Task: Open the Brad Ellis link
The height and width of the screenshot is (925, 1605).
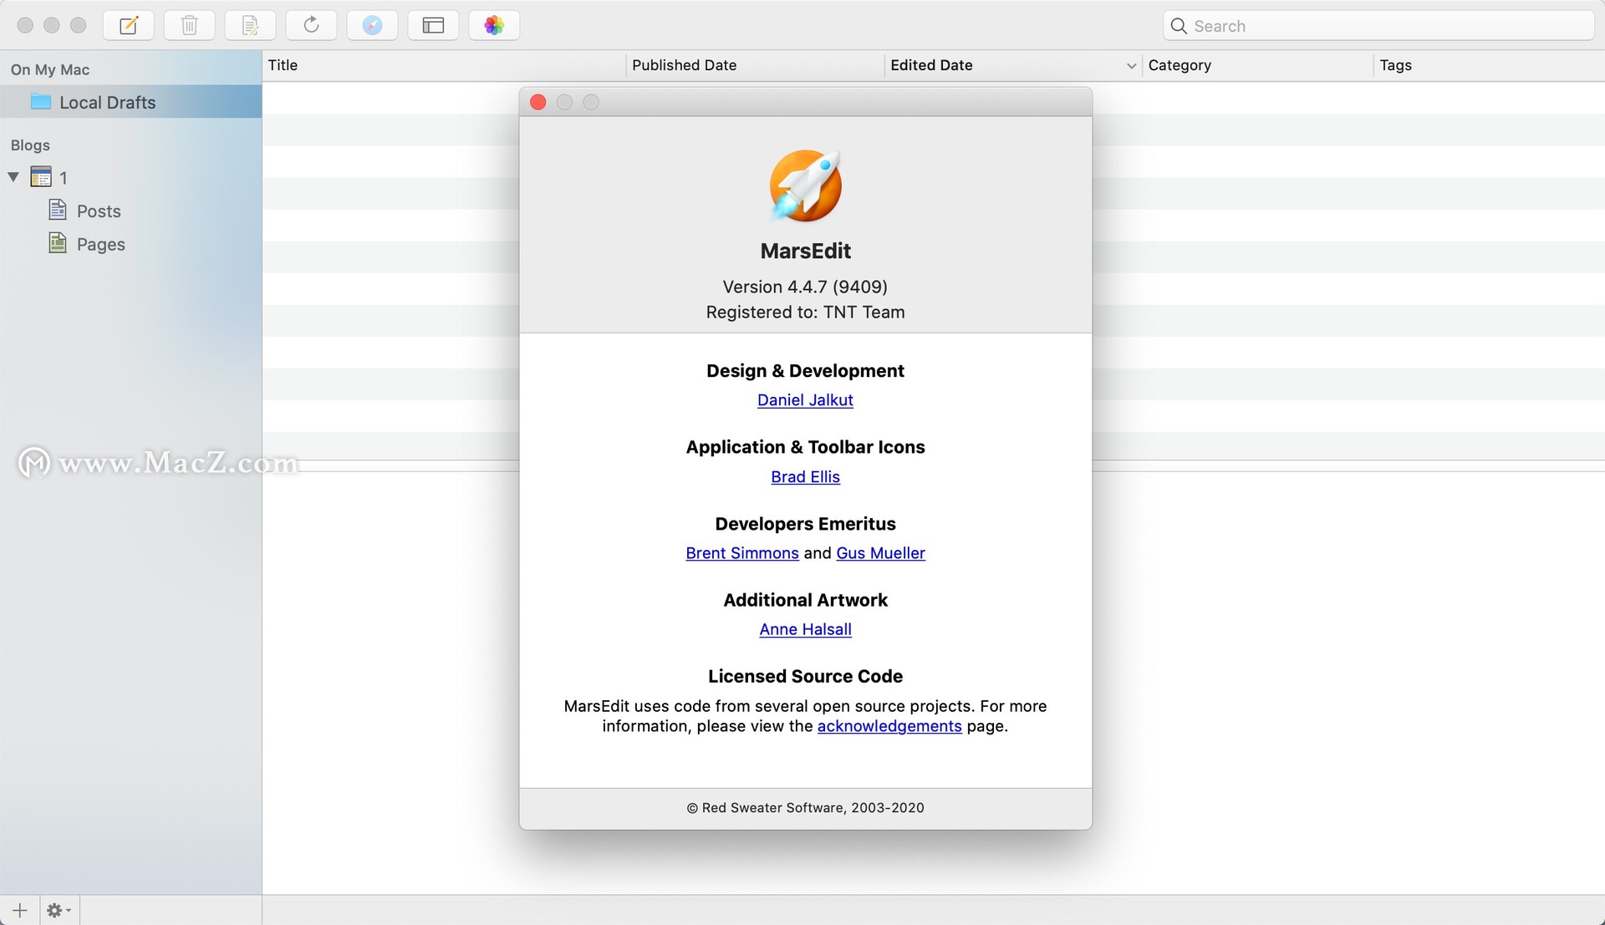Action: (805, 476)
